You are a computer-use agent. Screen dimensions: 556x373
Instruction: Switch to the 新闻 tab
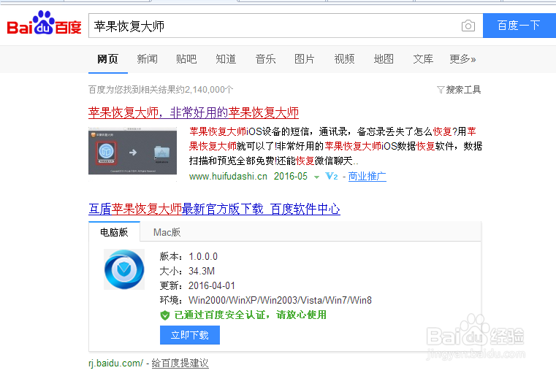click(x=147, y=59)
